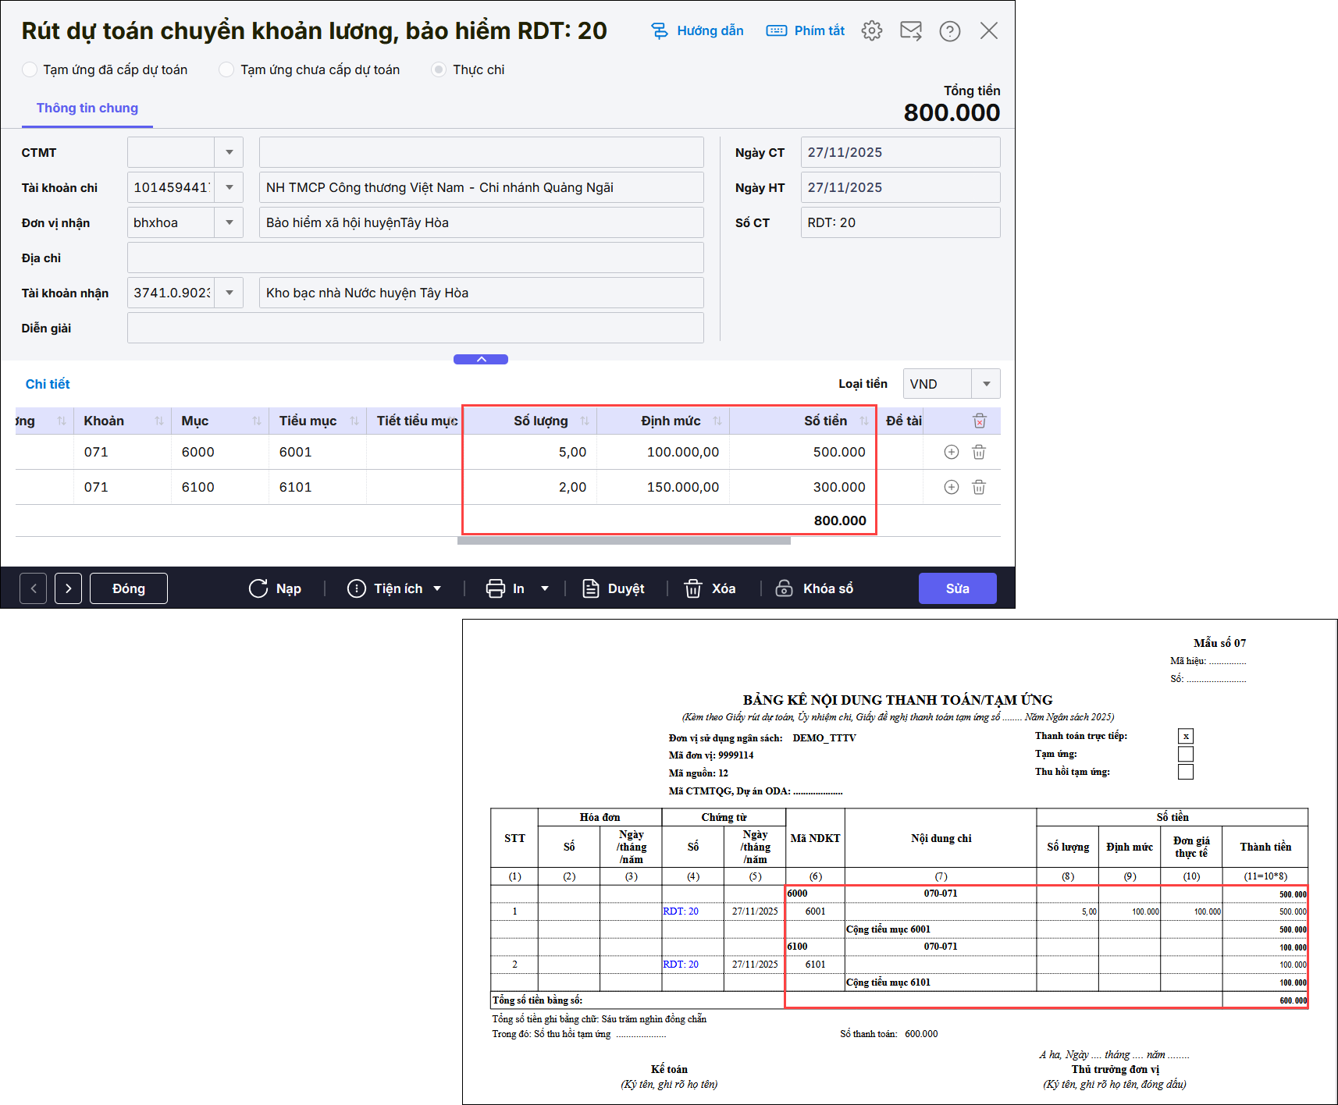Image resolution: width=1338 pixels, height=1105 pixels.
Task: Select 'Tạm ứng chưa cấp dự toán' option
Action: click(x=226, y=69)
